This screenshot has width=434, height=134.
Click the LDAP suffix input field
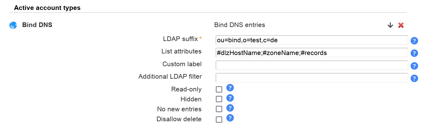pos(312,40)
